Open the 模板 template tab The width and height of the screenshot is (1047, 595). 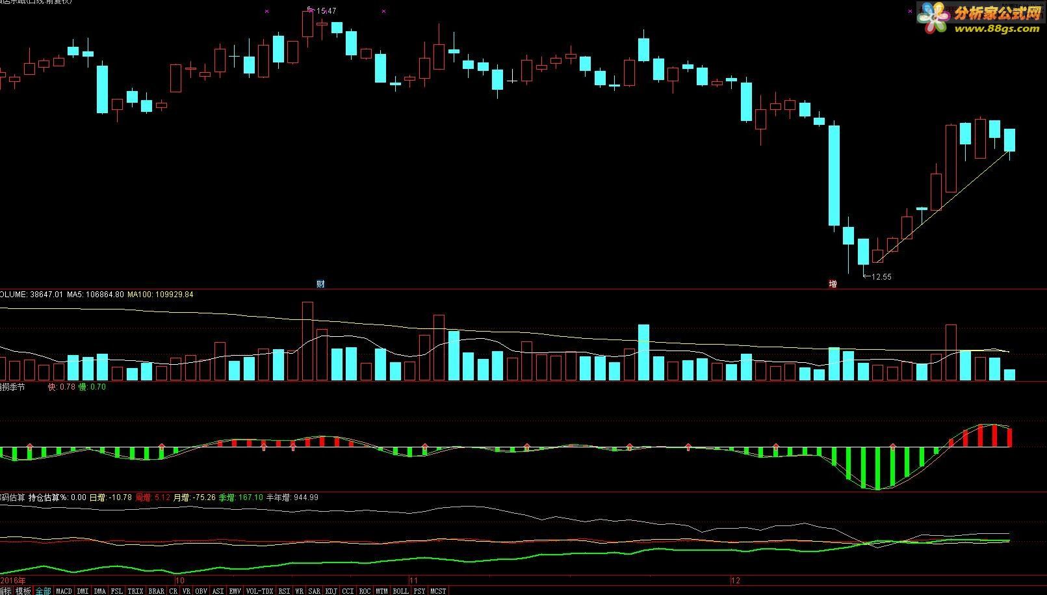23,591
